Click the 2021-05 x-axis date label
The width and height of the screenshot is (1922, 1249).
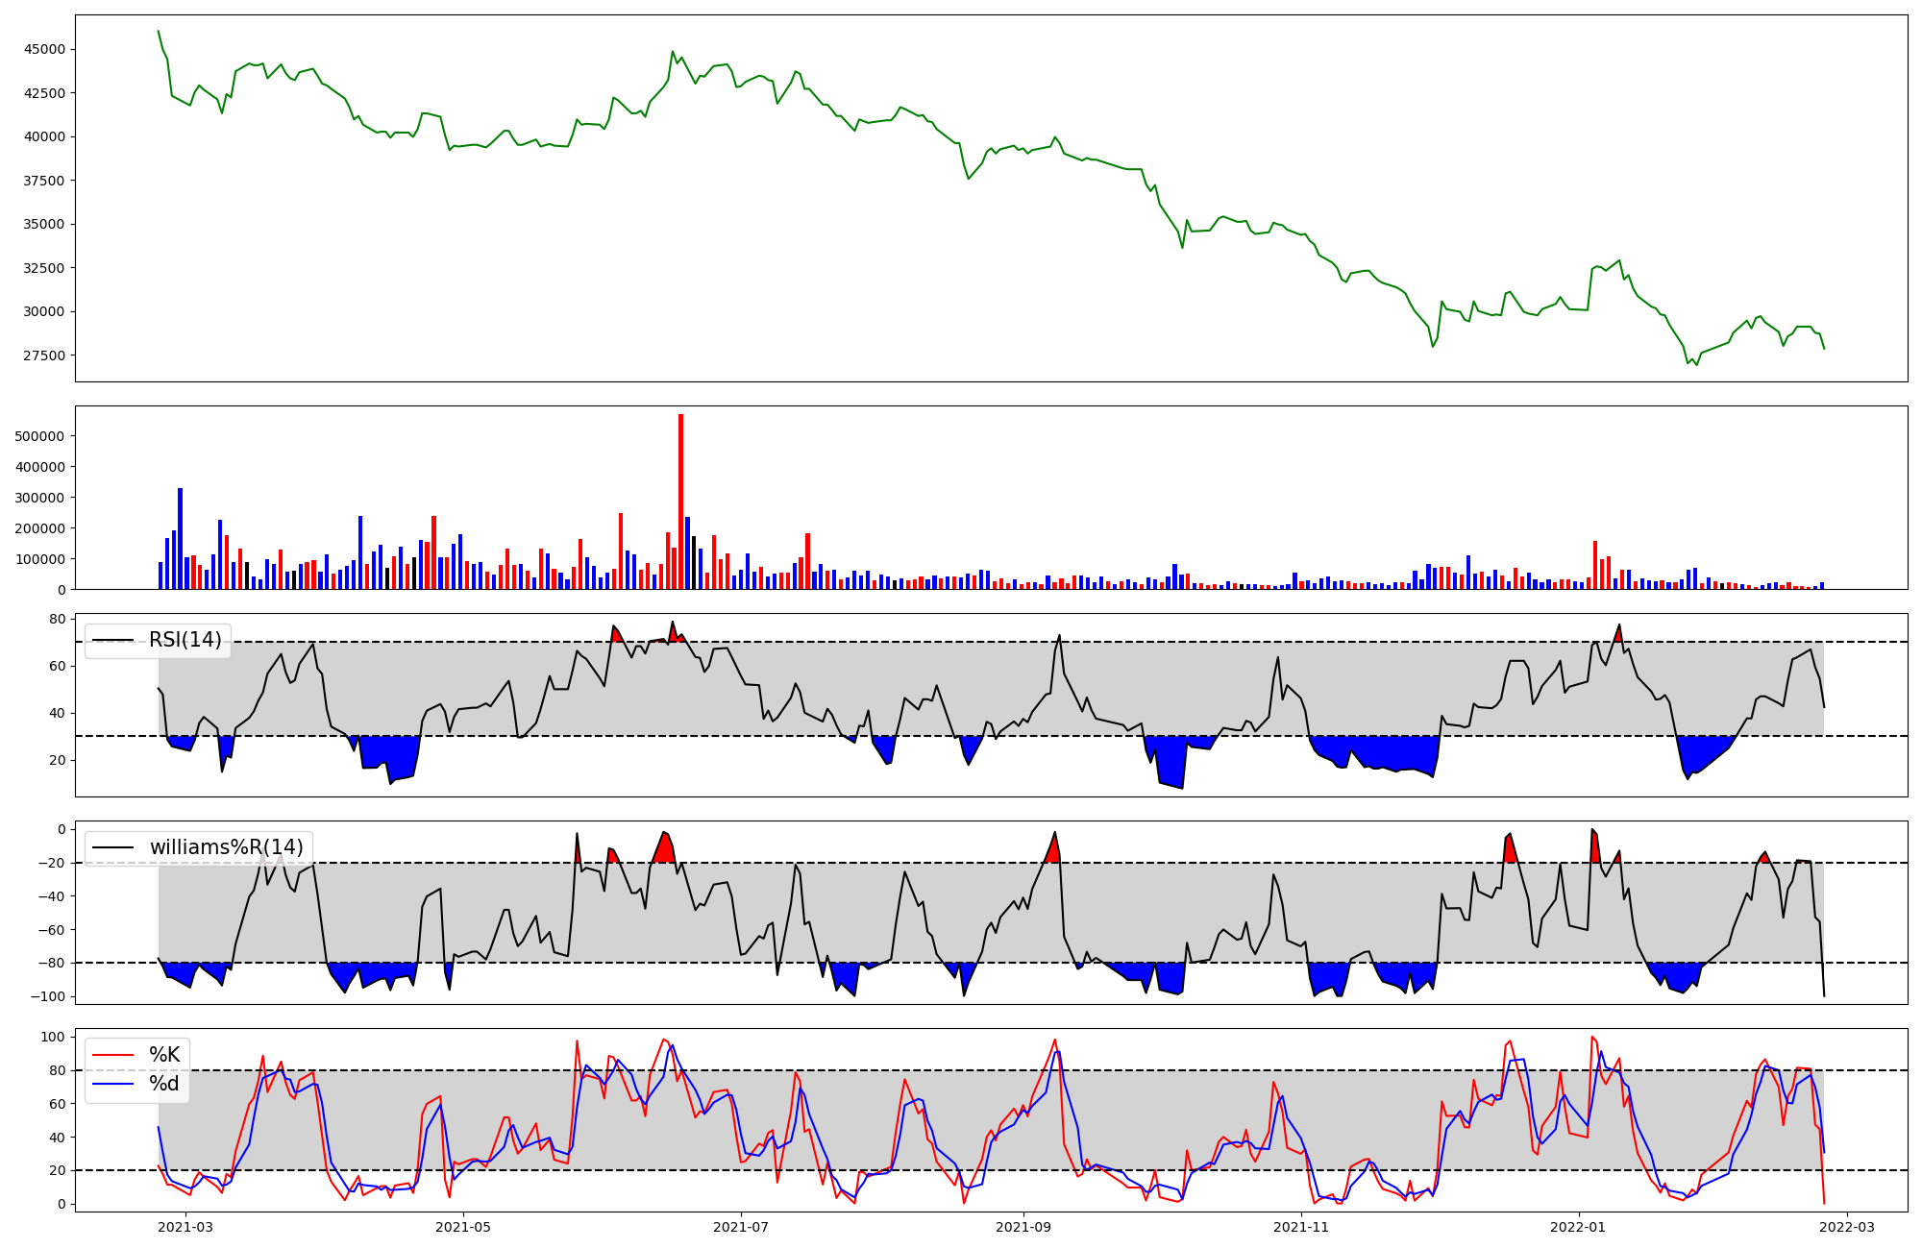tap(463, 1227)
